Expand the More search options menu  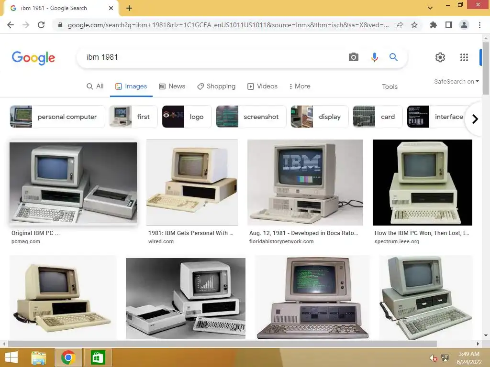click(300, 86)
